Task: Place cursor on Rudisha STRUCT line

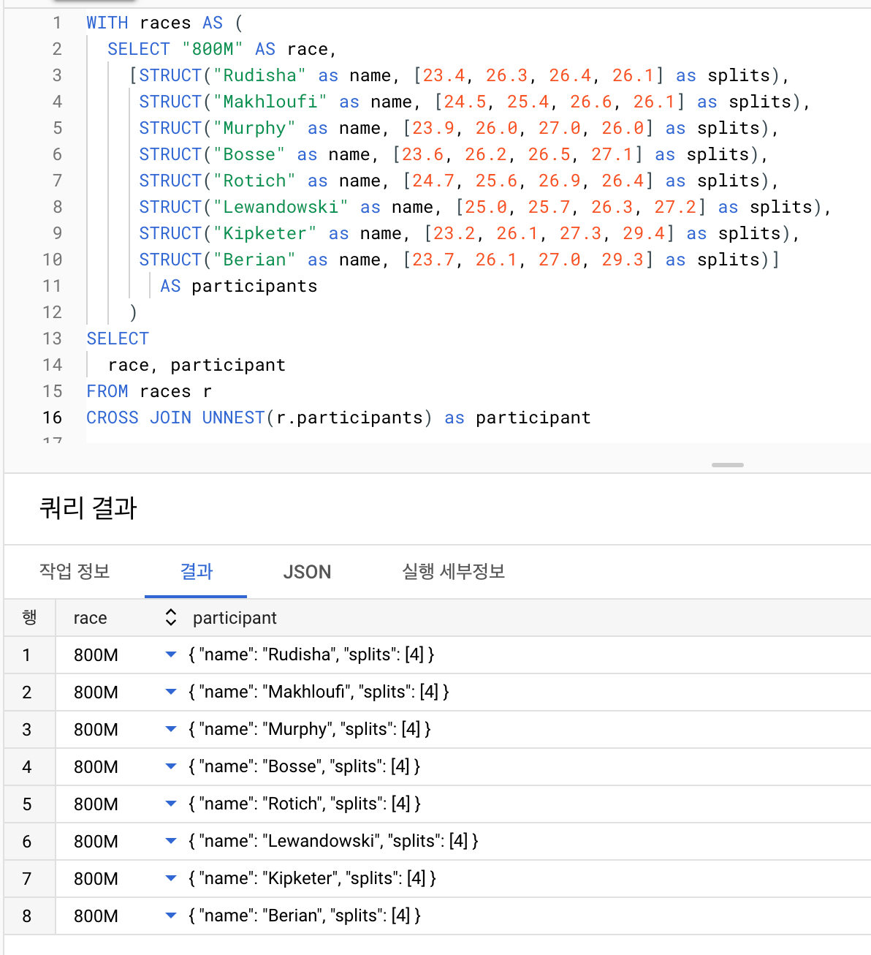Action: coord(460,76)
